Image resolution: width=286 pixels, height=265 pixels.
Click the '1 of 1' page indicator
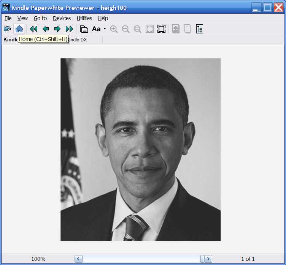coord(248,259)
